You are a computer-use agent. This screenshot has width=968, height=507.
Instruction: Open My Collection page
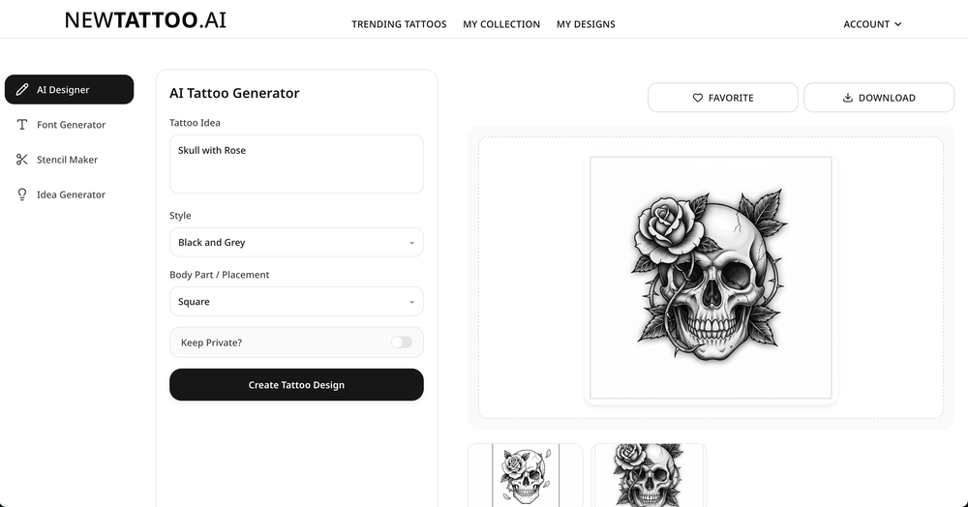501,24
